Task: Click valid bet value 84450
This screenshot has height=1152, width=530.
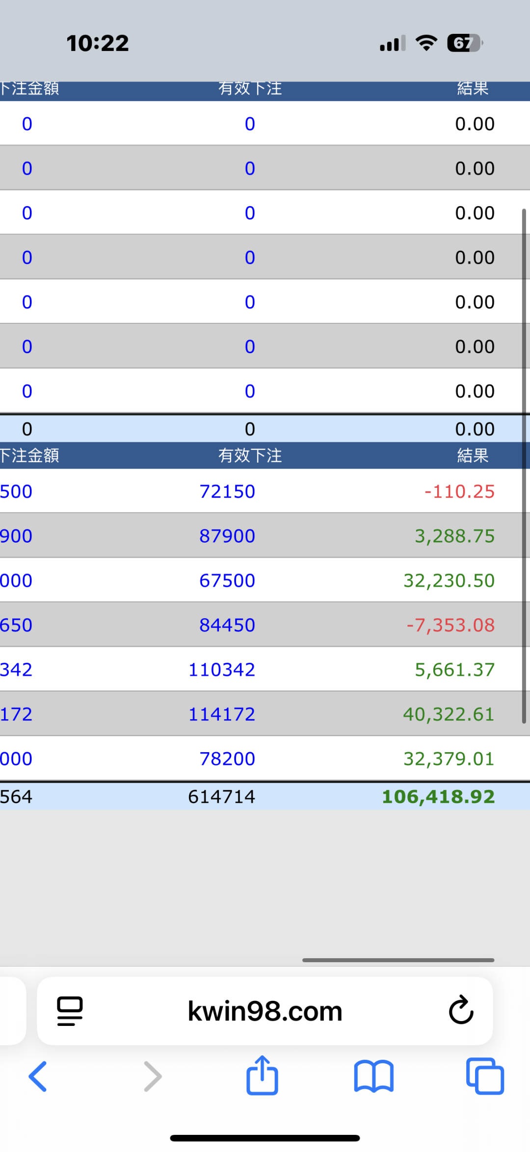Action: [227, 625]
